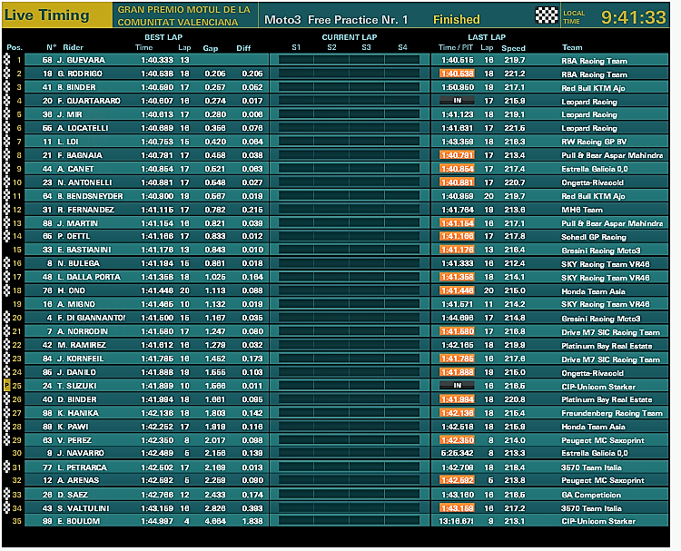681x551 pixels.
Task: Click the Pos. column header
Action: (15, 47)
